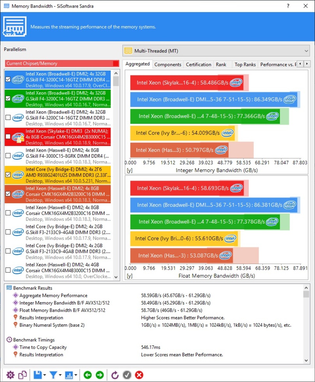Image resolution: width=315 pixels, height=382 pixels.
Task: Go forward with the green right arrow
Action: click(x=99, y=375)
